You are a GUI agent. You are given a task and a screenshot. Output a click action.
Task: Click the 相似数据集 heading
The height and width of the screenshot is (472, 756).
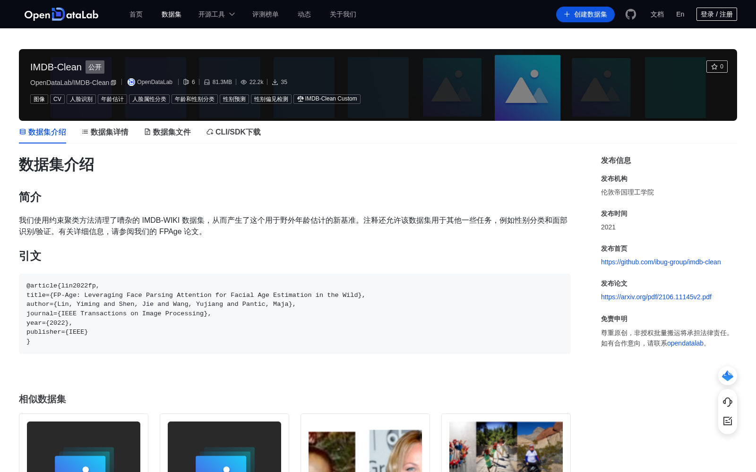43,399
